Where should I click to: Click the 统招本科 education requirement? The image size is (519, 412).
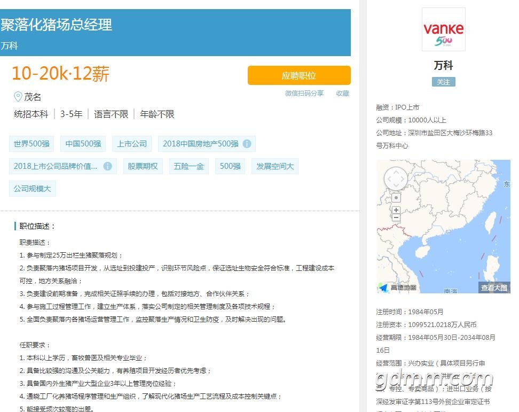[31, 114]
